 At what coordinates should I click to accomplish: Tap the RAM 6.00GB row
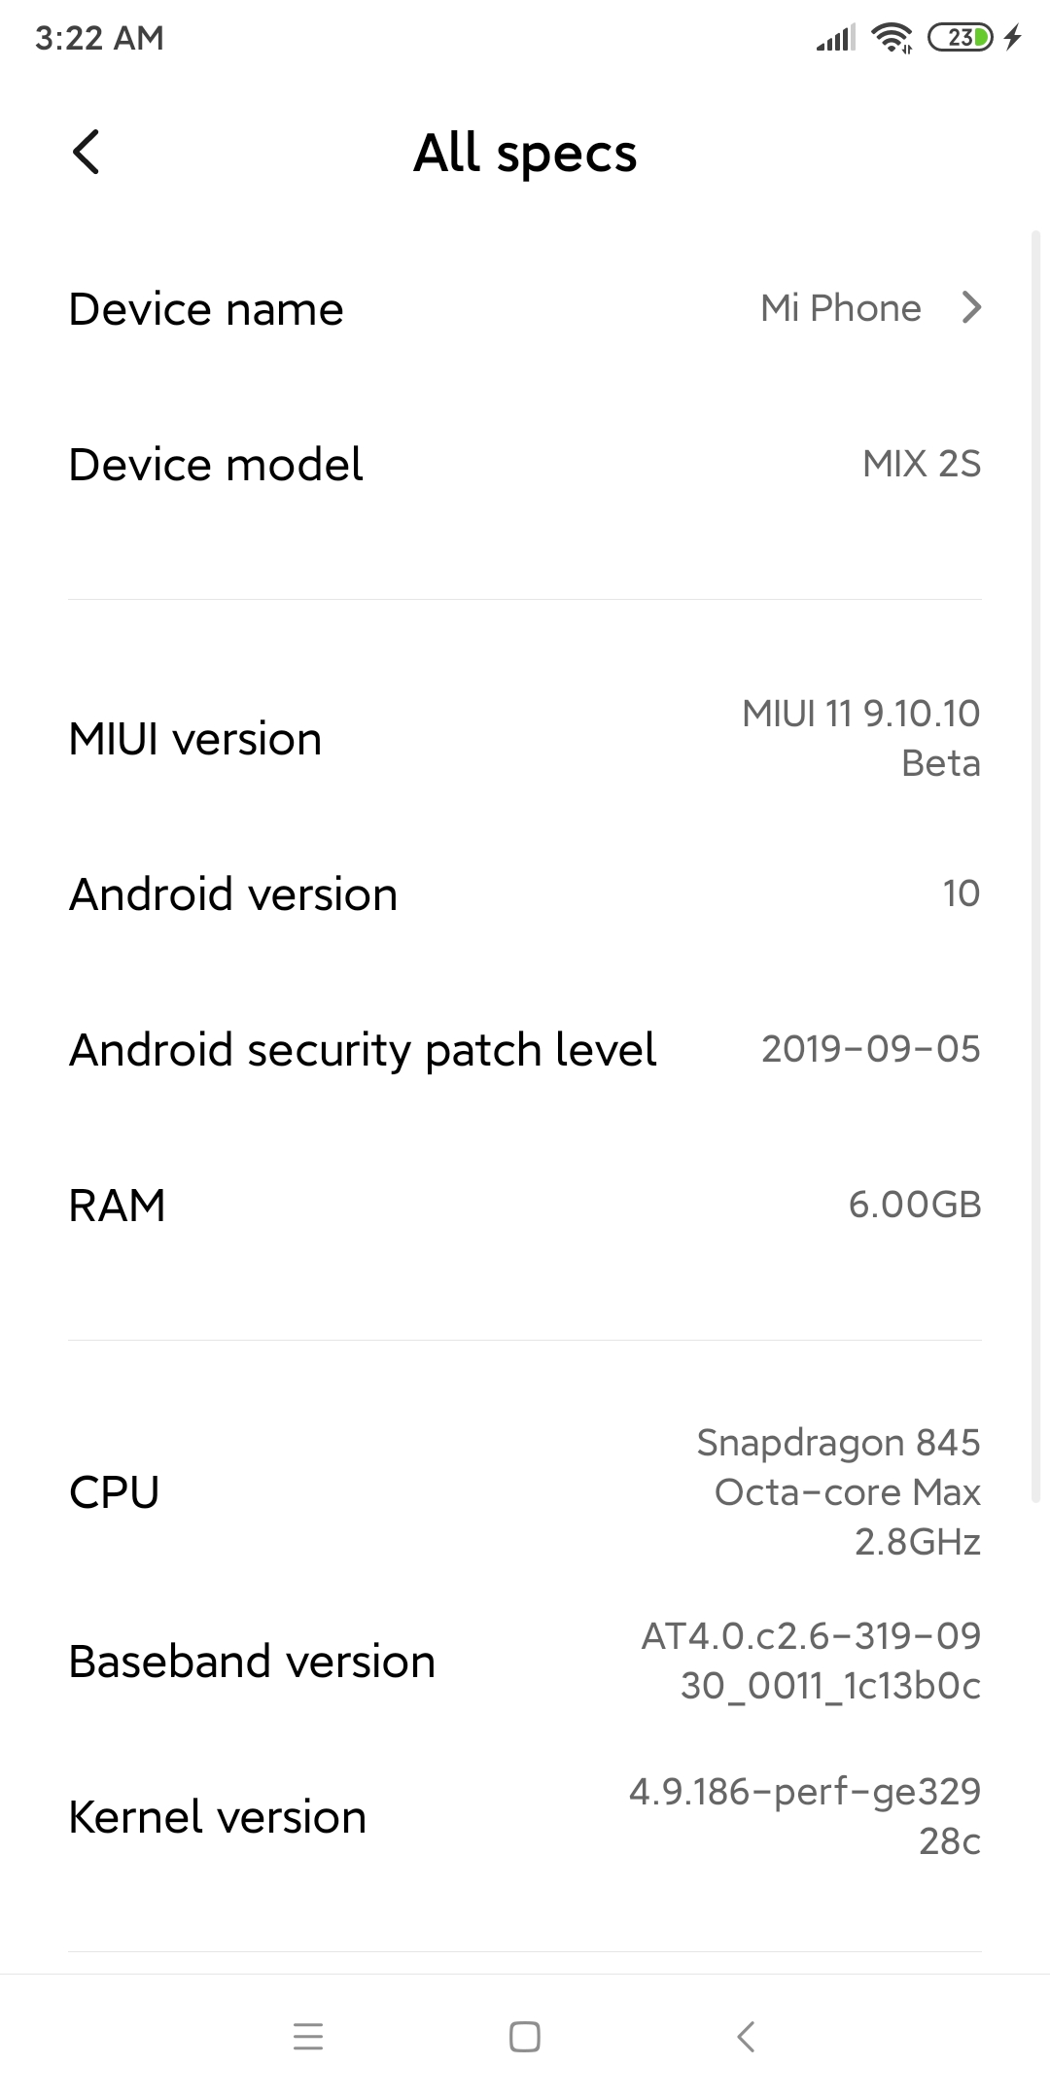point(525,1206)
